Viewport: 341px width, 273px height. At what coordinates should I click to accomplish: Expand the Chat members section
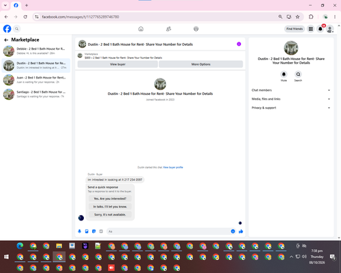pyautogui.click(x=291, y=90)
